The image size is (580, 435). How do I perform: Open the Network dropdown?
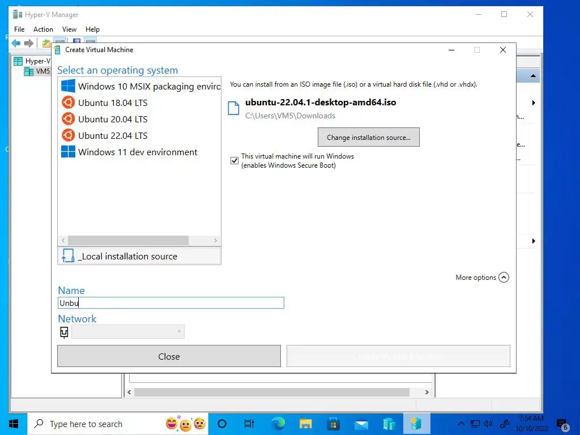(x=128, y=332)
